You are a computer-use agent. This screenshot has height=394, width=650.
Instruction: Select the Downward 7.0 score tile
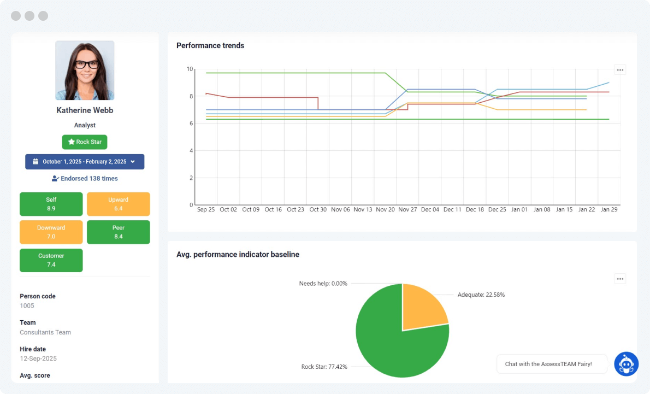point(51,232)
